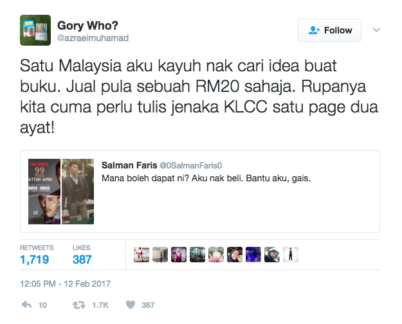The width and height of the screenshot is (402, 324).
Task: Open the man in suit photo thumbnail
Action: tap(78, 192)
